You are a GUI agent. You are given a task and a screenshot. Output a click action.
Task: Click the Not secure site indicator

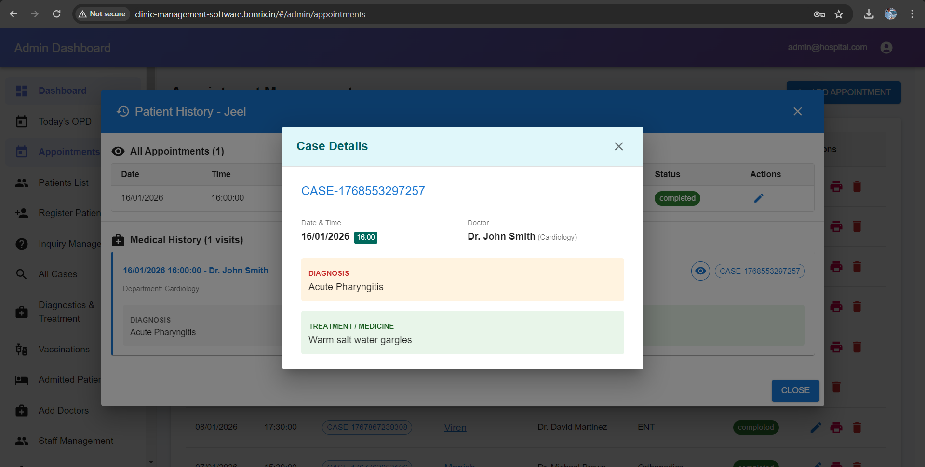pos(102,14)
